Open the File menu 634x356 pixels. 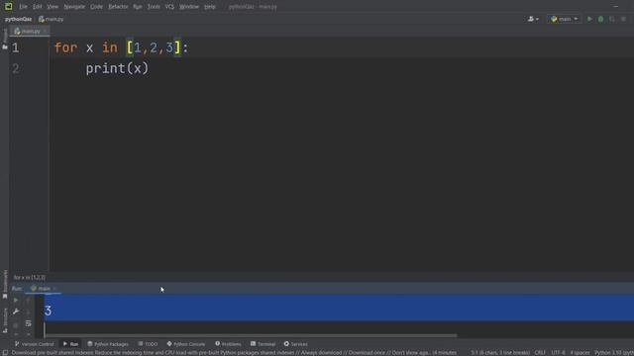[x=23, y=7]
